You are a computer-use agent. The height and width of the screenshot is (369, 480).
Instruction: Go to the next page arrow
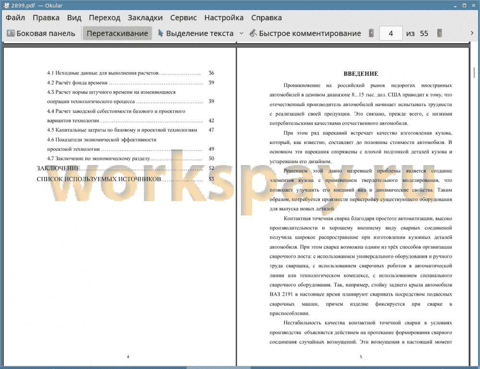439,33
